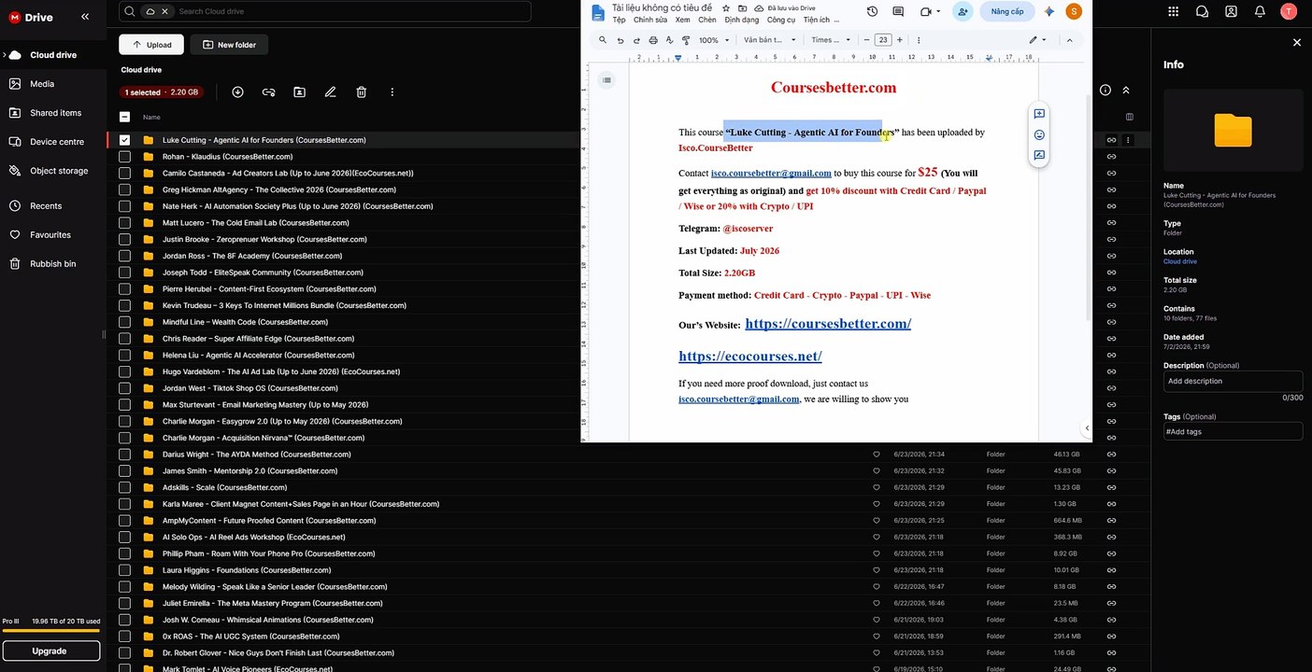Check the Justin Brooke folder checkbox
Image resolution: width=1312 pixels, height=672 pixels.
124,240
